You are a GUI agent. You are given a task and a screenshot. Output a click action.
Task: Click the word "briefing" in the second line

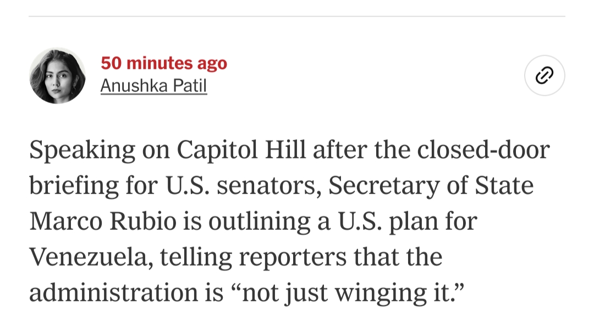[74, 186]
